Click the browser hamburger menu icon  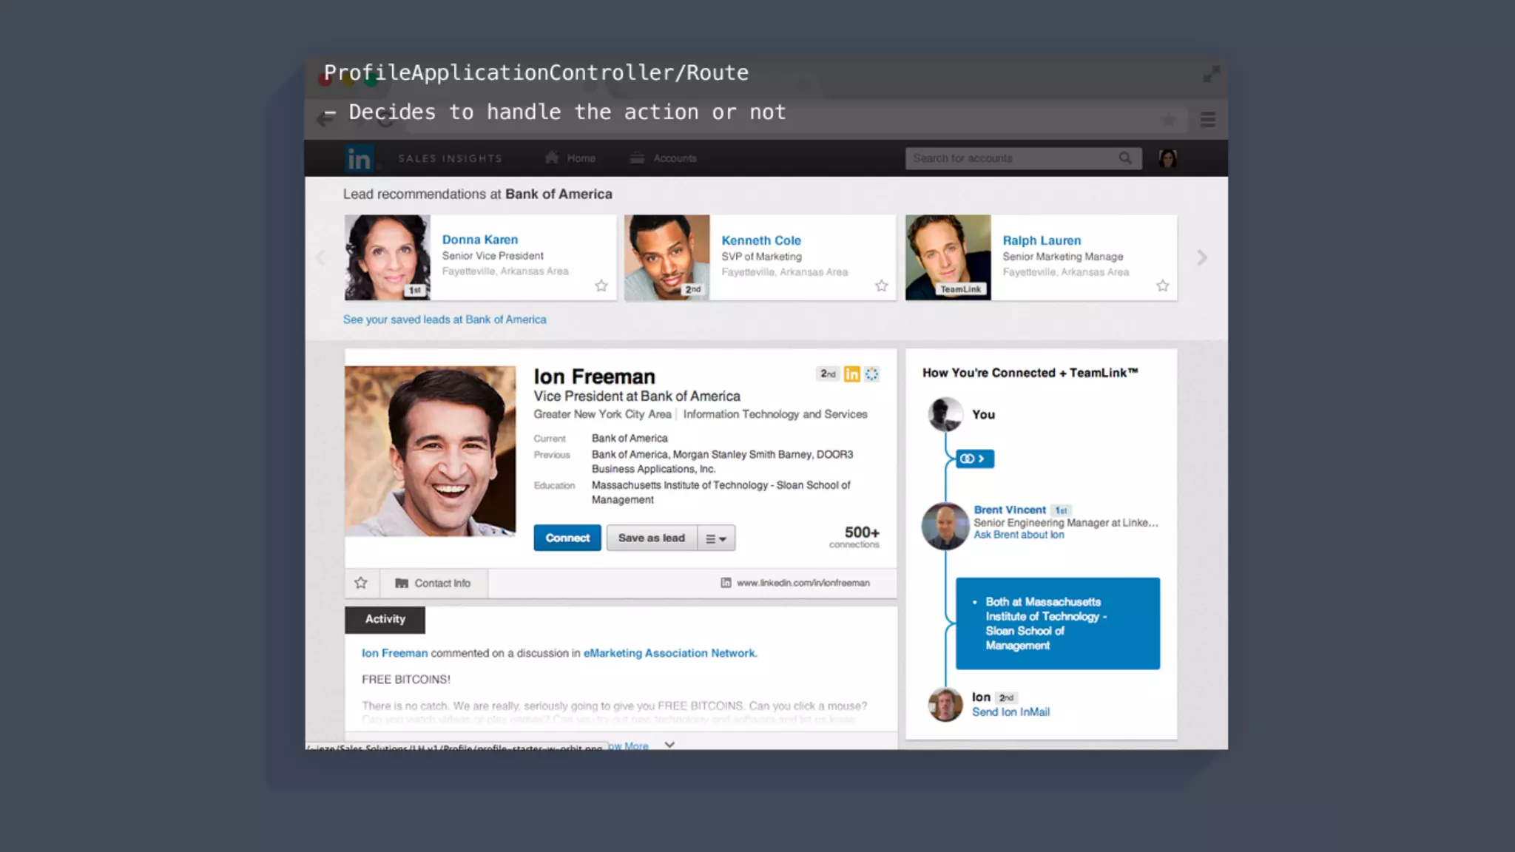point(1207,120)
